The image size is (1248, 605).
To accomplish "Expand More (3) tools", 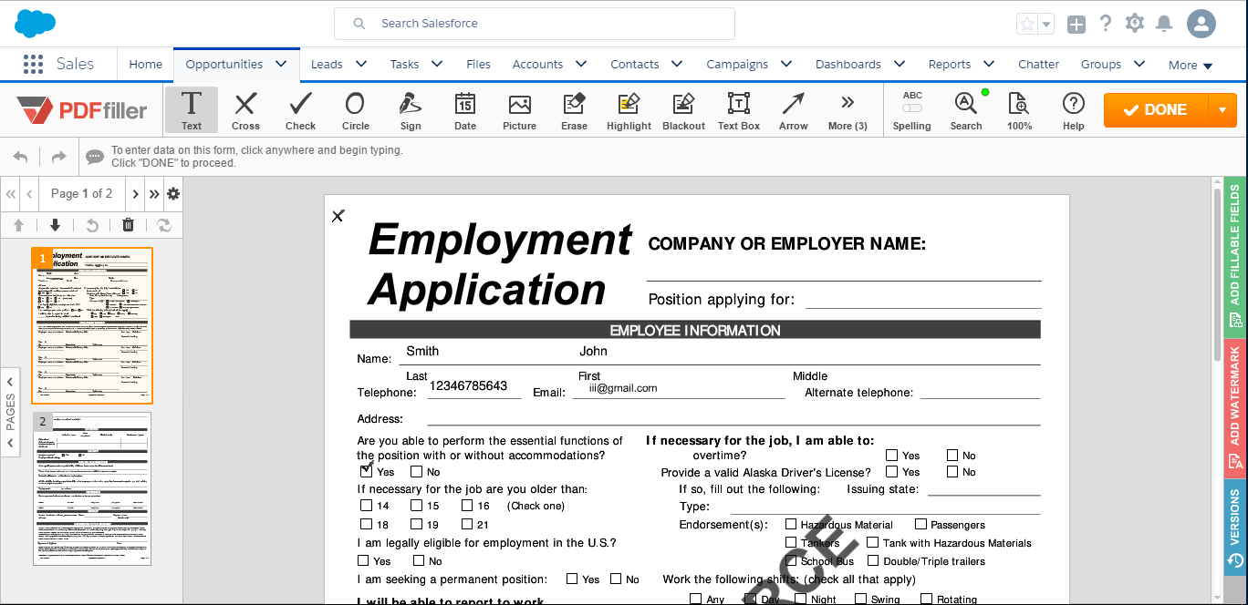I will 848,110.
